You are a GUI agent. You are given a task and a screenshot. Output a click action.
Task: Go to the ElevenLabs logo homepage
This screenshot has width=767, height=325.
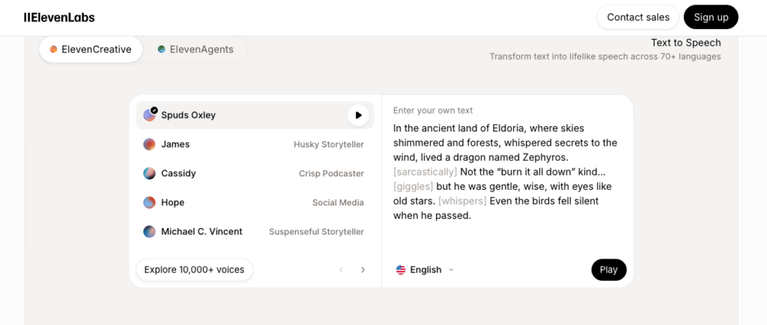[59, 17]
